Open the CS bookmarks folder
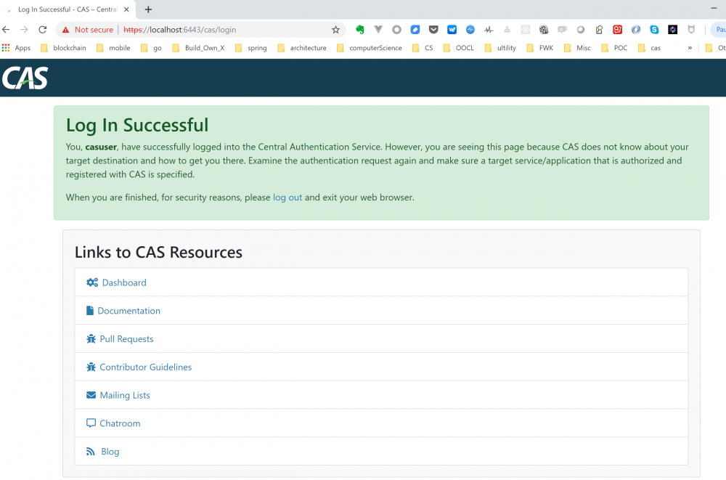 pos(423,48)
